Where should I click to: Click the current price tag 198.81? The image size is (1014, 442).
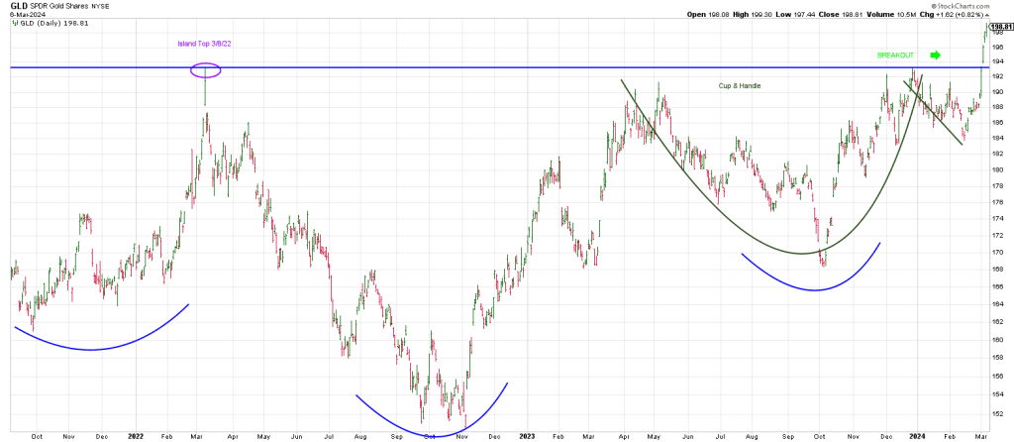[998, 27]
